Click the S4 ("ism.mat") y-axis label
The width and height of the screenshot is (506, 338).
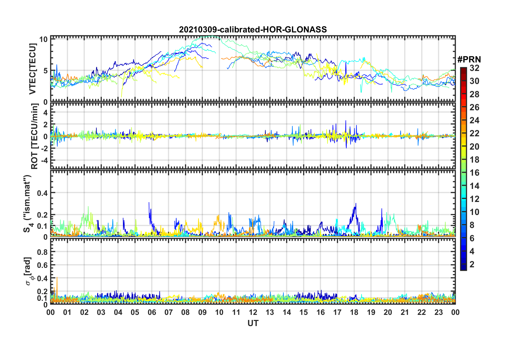tap(28, 204)
